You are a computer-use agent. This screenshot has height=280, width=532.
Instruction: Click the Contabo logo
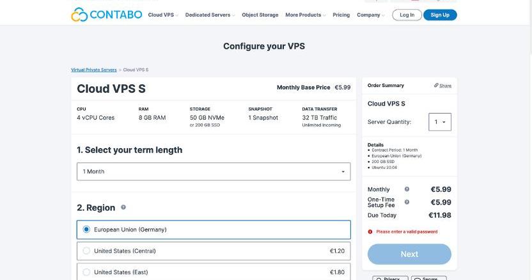106,15
